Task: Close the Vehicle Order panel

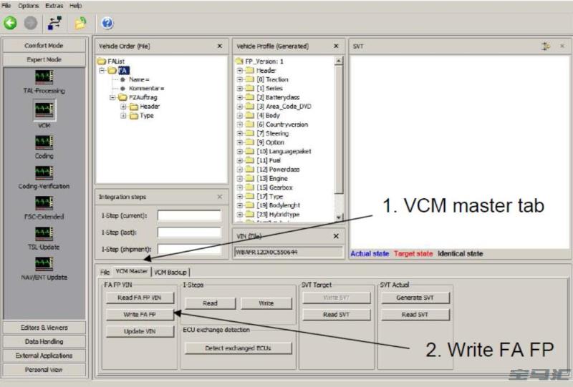Action: (x=220, y=46)
